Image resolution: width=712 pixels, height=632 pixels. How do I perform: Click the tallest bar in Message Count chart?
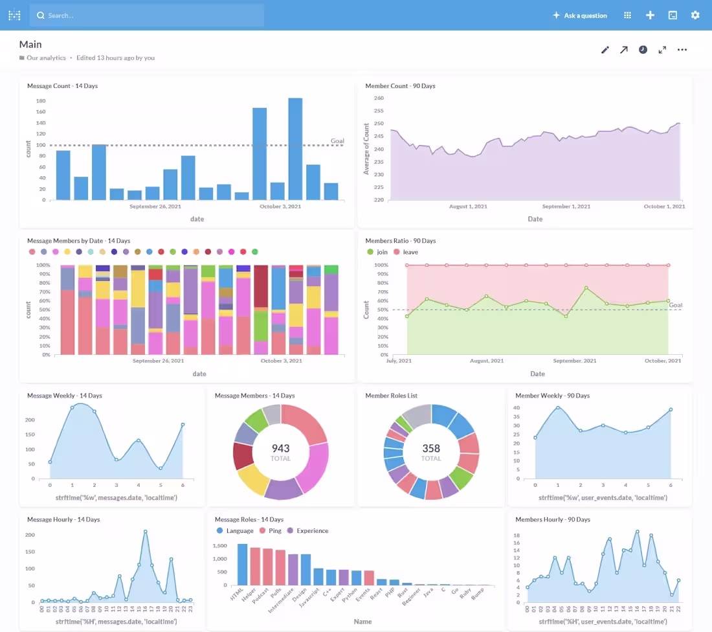coord(295,149)
